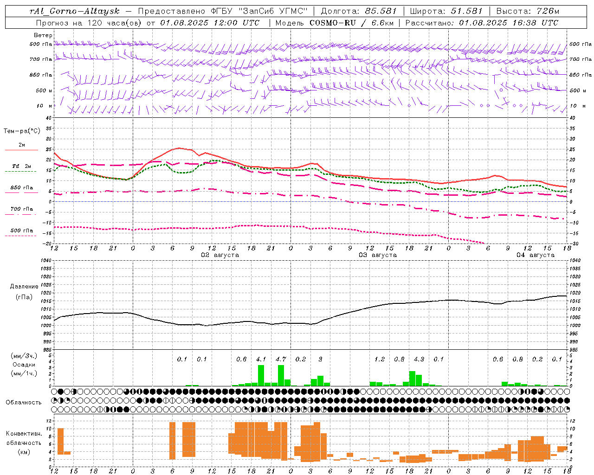Click the "4.1" precipitation total value
Viewport: 594px width, 475px height.
[x=261, y=359]
